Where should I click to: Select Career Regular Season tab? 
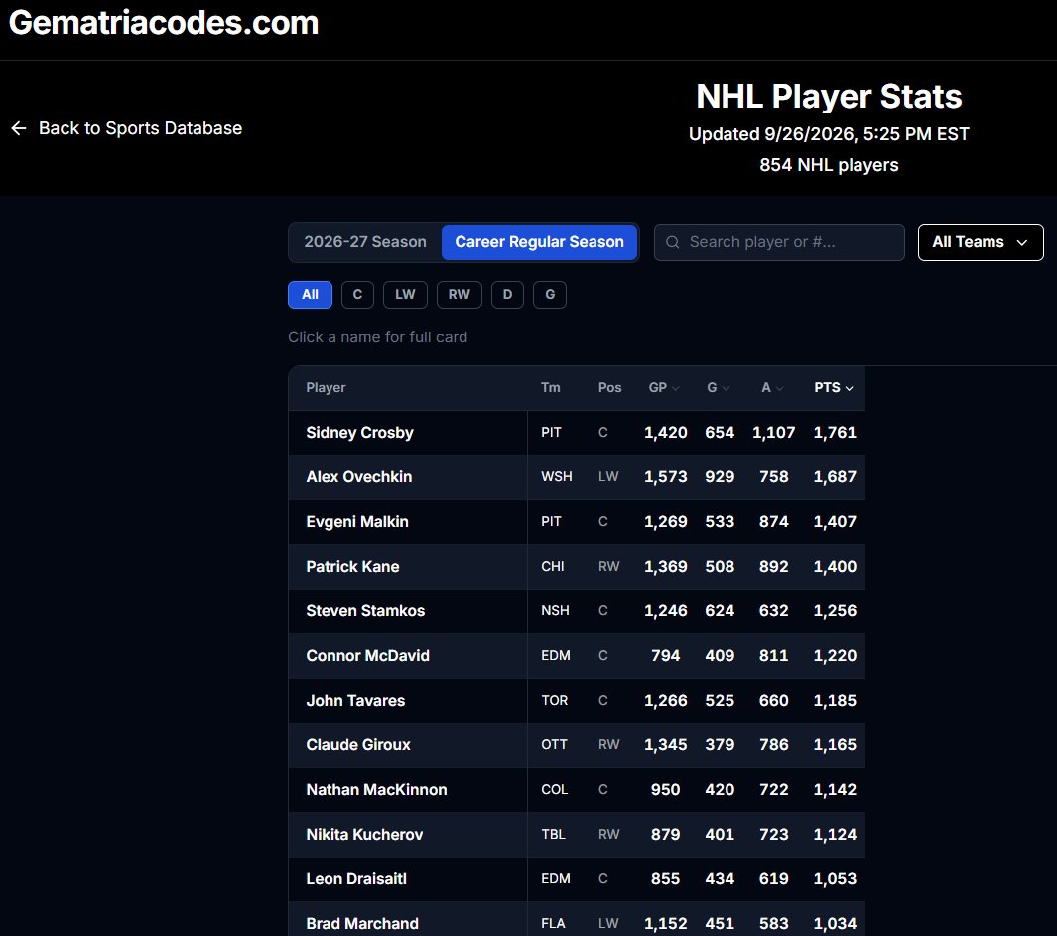click(539, 242)
